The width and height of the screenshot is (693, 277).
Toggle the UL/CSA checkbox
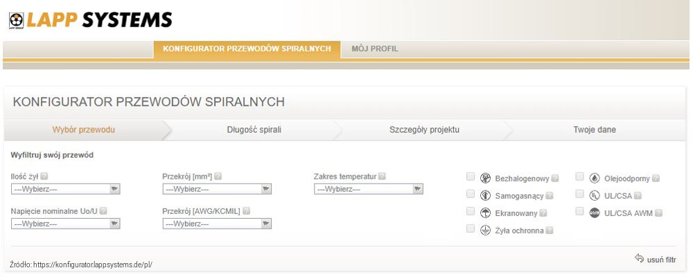pyautogui.click(x=579, y=194)
